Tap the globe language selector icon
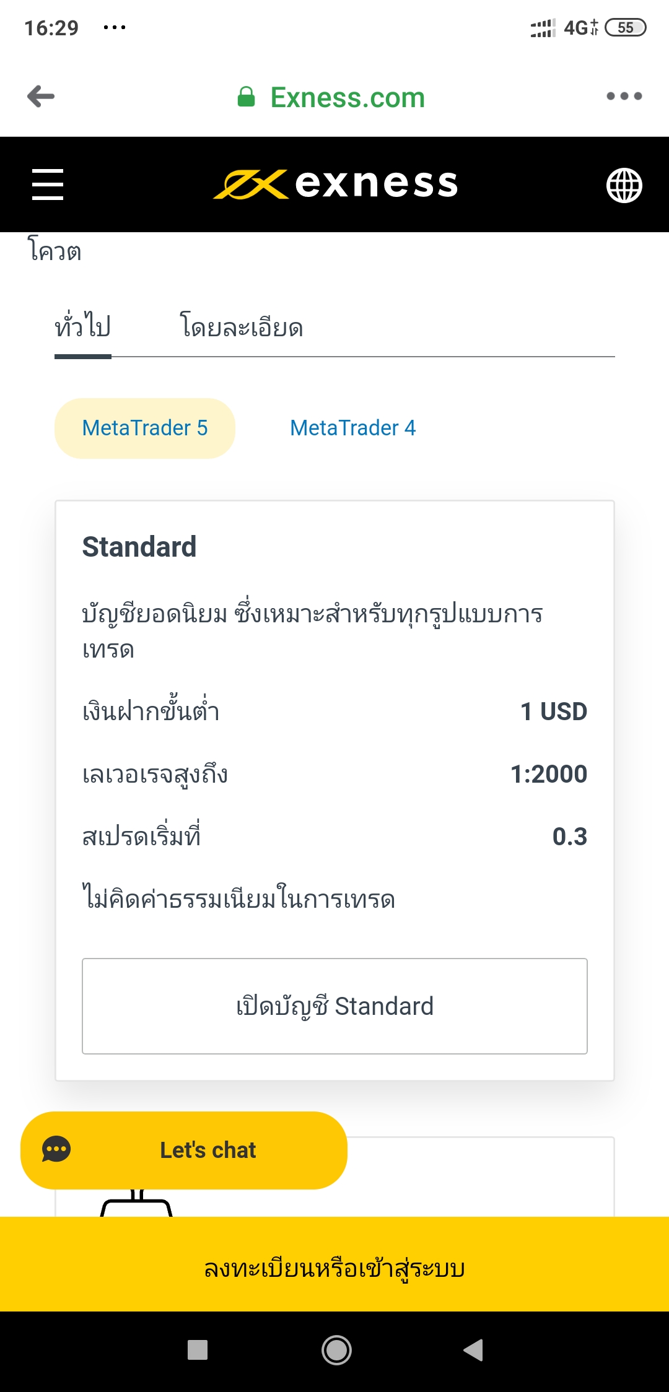Viewport: 669px width, 1392px height. point(624,185)
